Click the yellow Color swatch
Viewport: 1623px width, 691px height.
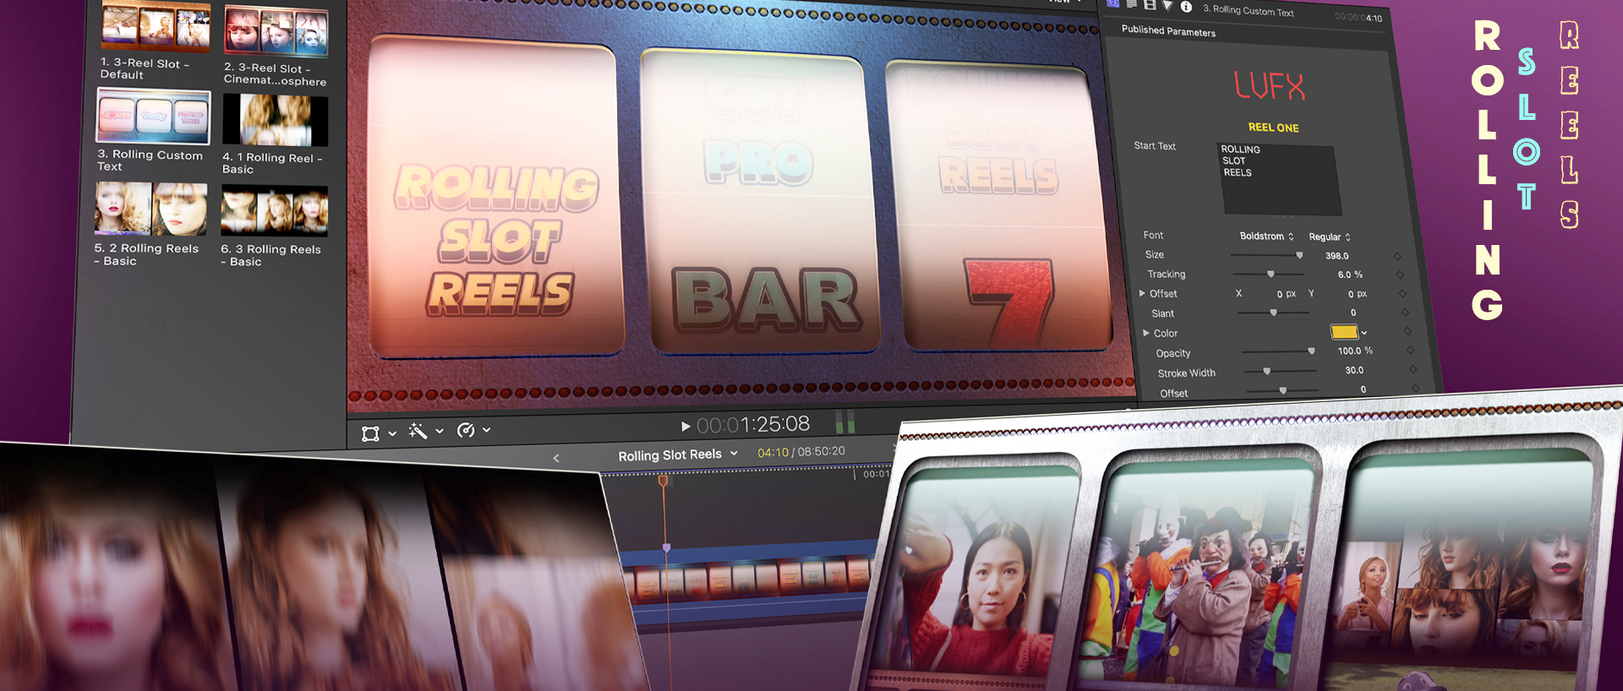[1343, 332]
